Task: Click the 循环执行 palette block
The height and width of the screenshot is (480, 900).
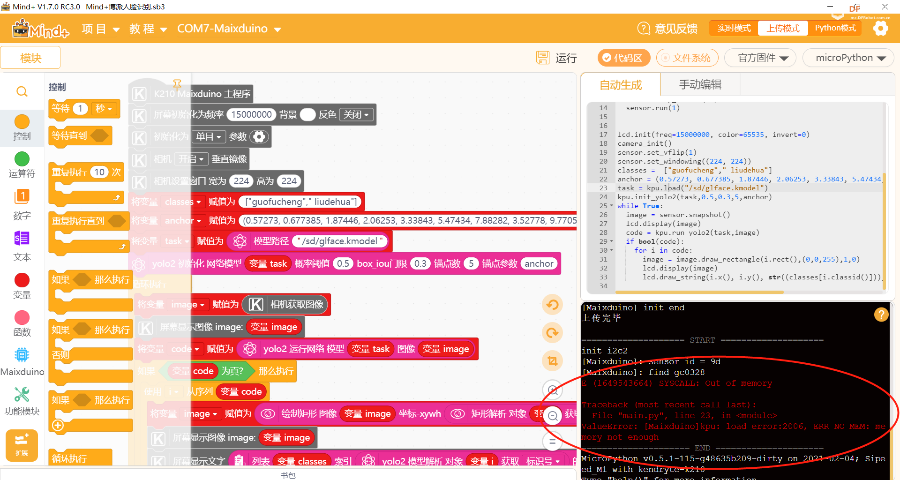Action: [81, 458]
